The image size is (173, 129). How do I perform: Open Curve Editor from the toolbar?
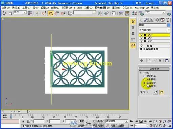[x=121, y=13]
